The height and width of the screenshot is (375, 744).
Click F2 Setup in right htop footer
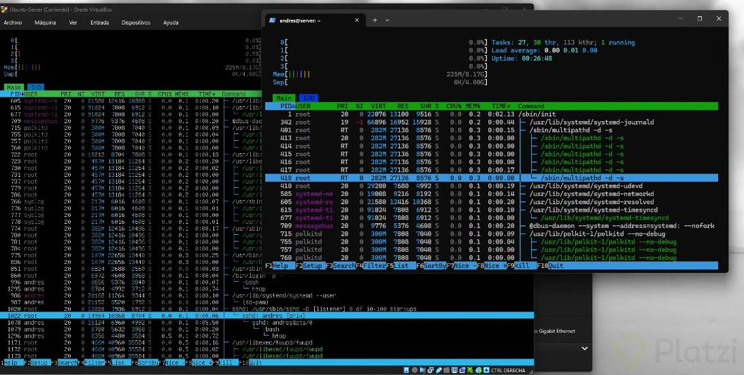(x=311, y=266)
